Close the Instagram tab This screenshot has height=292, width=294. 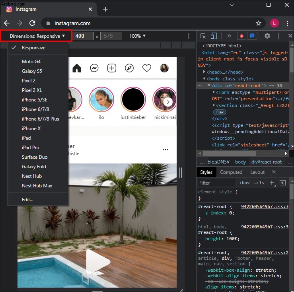90,9
